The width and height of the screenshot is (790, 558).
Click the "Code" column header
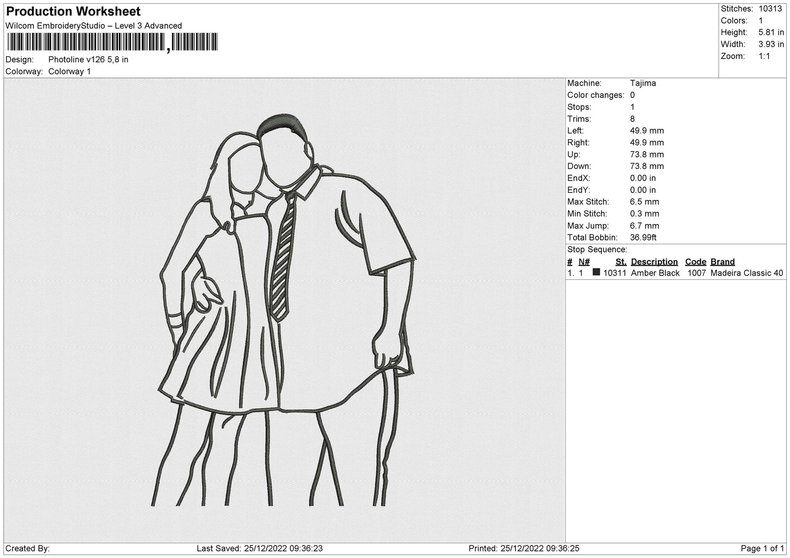click(x=695, y=262)
